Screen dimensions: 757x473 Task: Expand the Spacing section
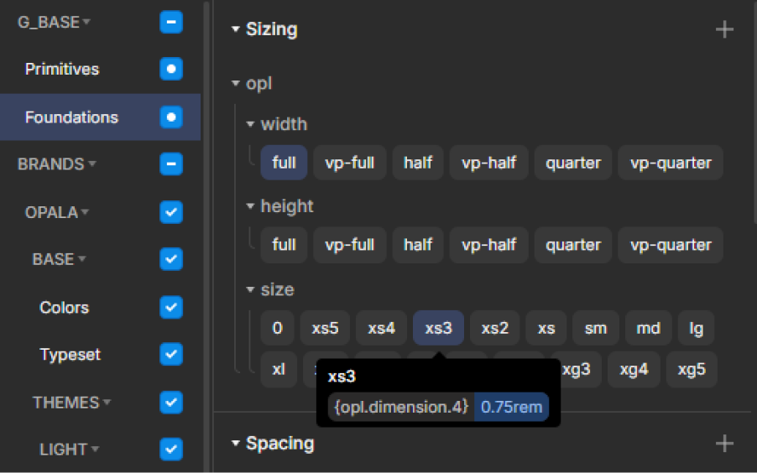click(x=236, y=444)
